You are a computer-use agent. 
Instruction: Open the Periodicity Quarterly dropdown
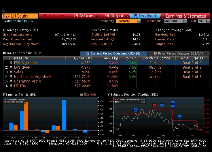coord(139,21)
